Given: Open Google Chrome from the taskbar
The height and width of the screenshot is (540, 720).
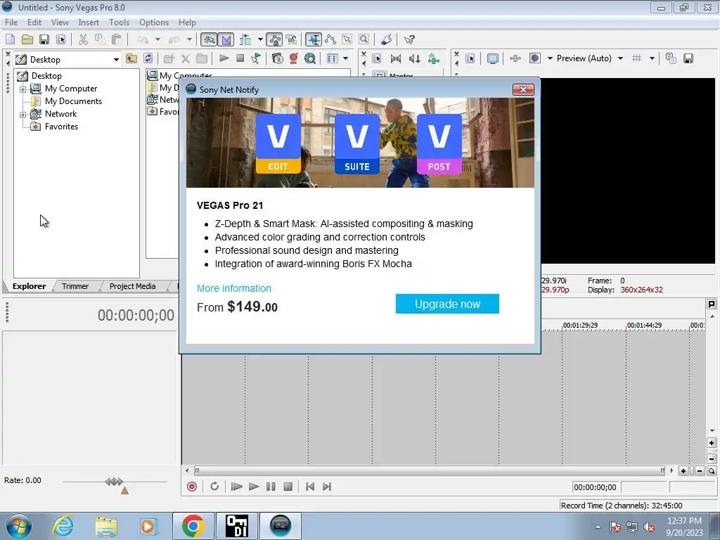Looking at the screenshot, I should [x=193, y=526].
